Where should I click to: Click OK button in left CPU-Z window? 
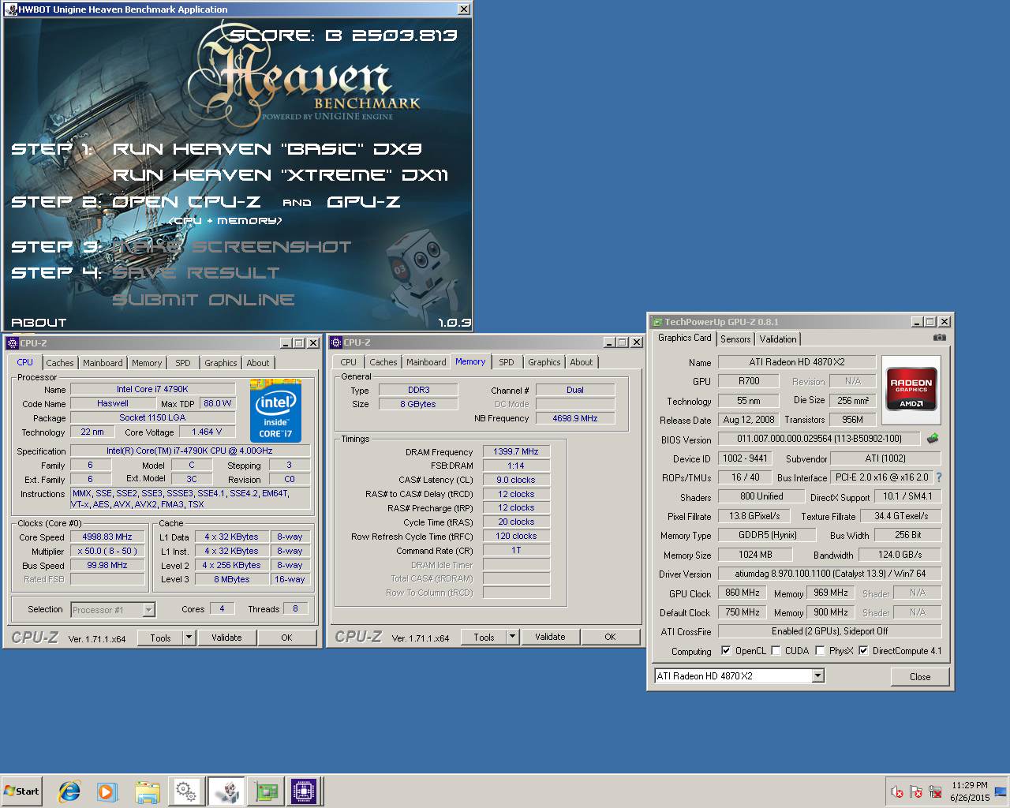tap(286, 638)
